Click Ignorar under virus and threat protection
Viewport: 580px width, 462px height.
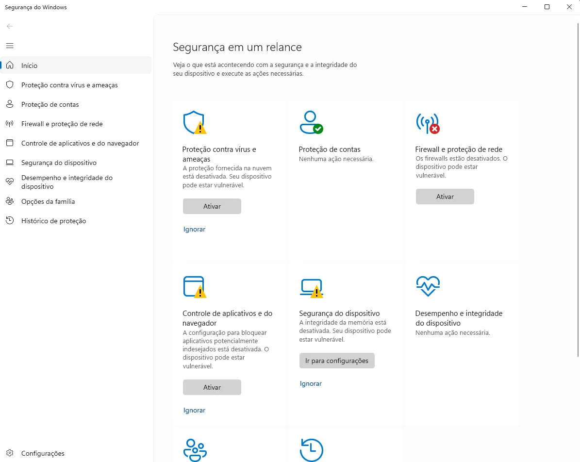pos(194,230)
